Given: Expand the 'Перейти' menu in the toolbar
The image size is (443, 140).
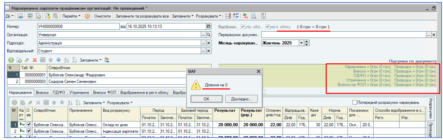Looking at the screenshot, I should (x=71, y=16).
